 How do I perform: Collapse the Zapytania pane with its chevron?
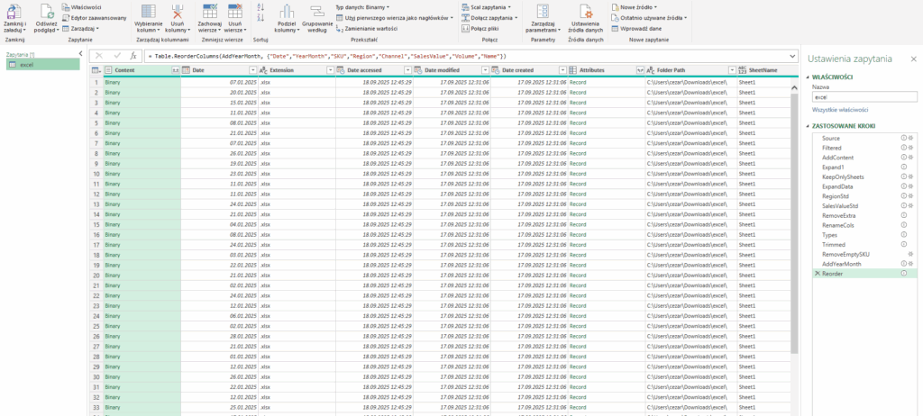click(80, 53)
